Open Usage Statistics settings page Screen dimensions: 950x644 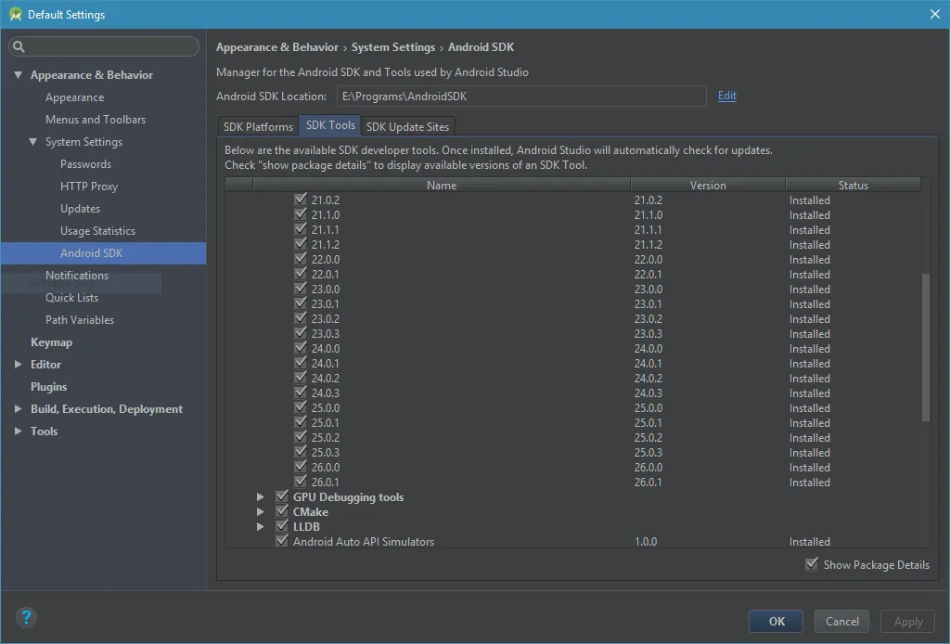point(97,231)
